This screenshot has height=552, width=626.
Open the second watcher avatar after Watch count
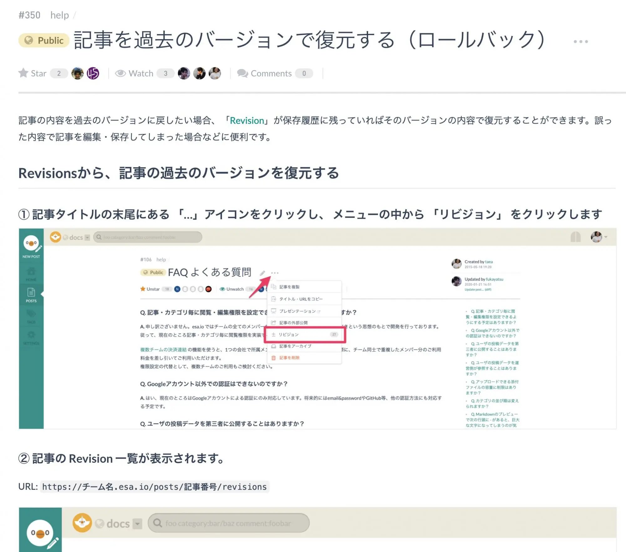tap(199, 73)
